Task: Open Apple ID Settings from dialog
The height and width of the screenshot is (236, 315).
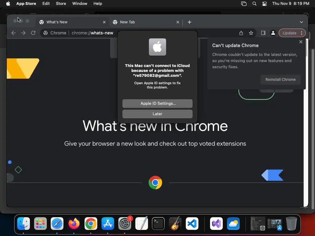Action: point(157,103)
